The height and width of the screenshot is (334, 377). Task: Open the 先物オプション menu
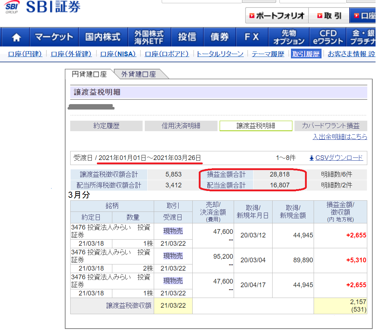tap(289, 37)
